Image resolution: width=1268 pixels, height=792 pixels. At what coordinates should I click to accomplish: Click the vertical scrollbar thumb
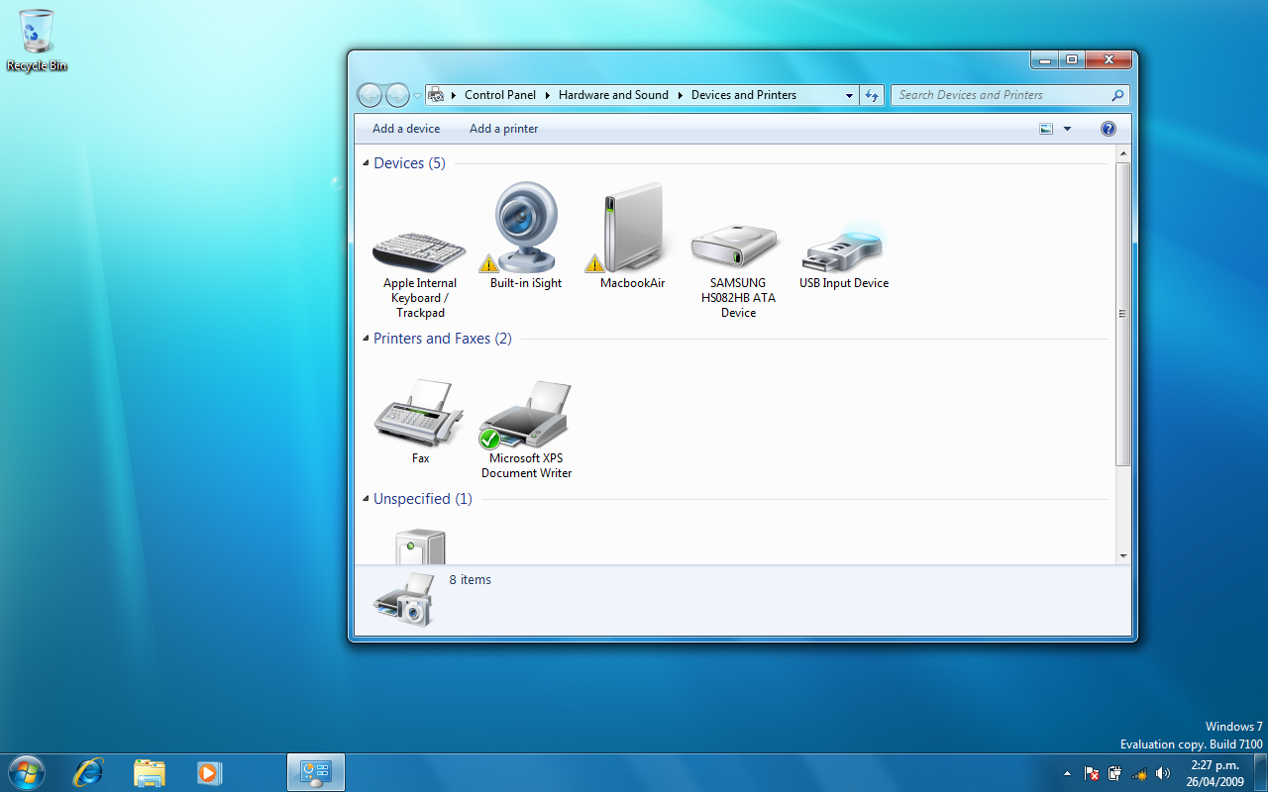point(1123,314)
